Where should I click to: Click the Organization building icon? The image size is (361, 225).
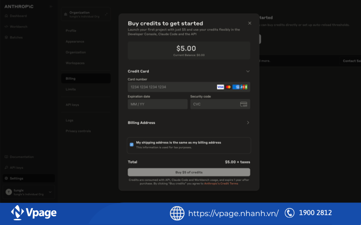[x=66, y=14]
